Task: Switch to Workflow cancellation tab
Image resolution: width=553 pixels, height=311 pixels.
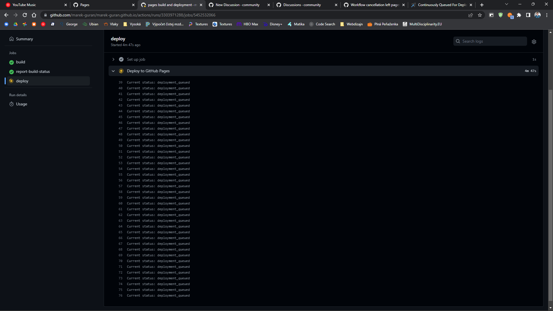Action: coord(374,5)
